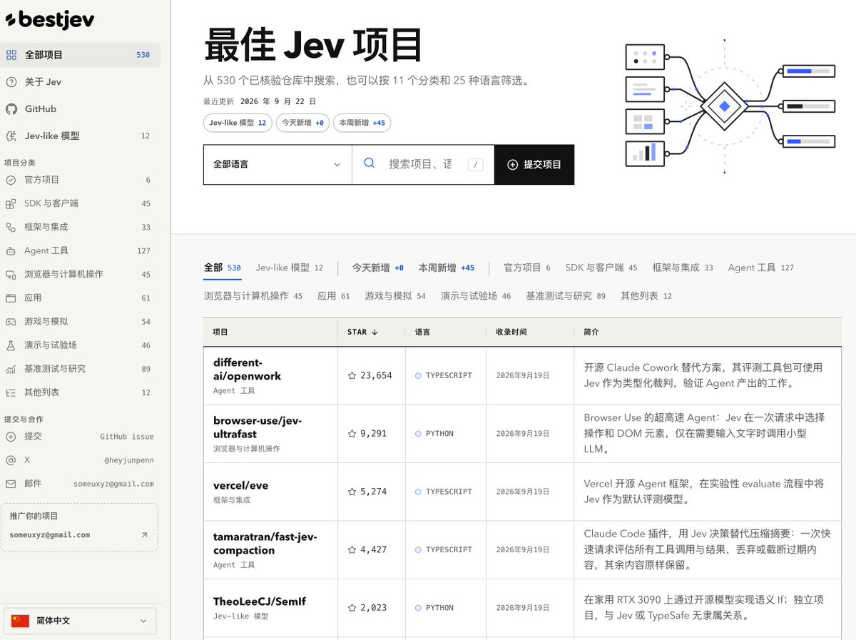Screen dimensions: 856x640
Task: Open the vercel/eve project link
Action: (240, 485)
